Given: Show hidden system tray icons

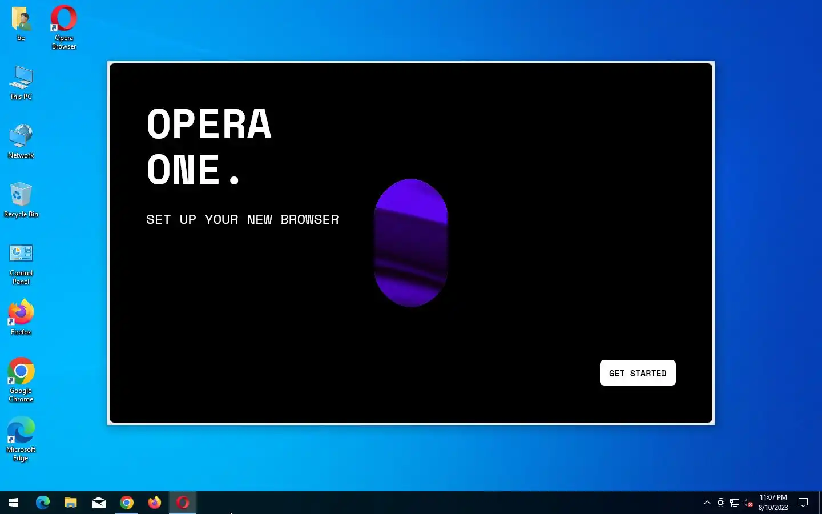Looking at the screenshot, I should [x=707, y=503].
